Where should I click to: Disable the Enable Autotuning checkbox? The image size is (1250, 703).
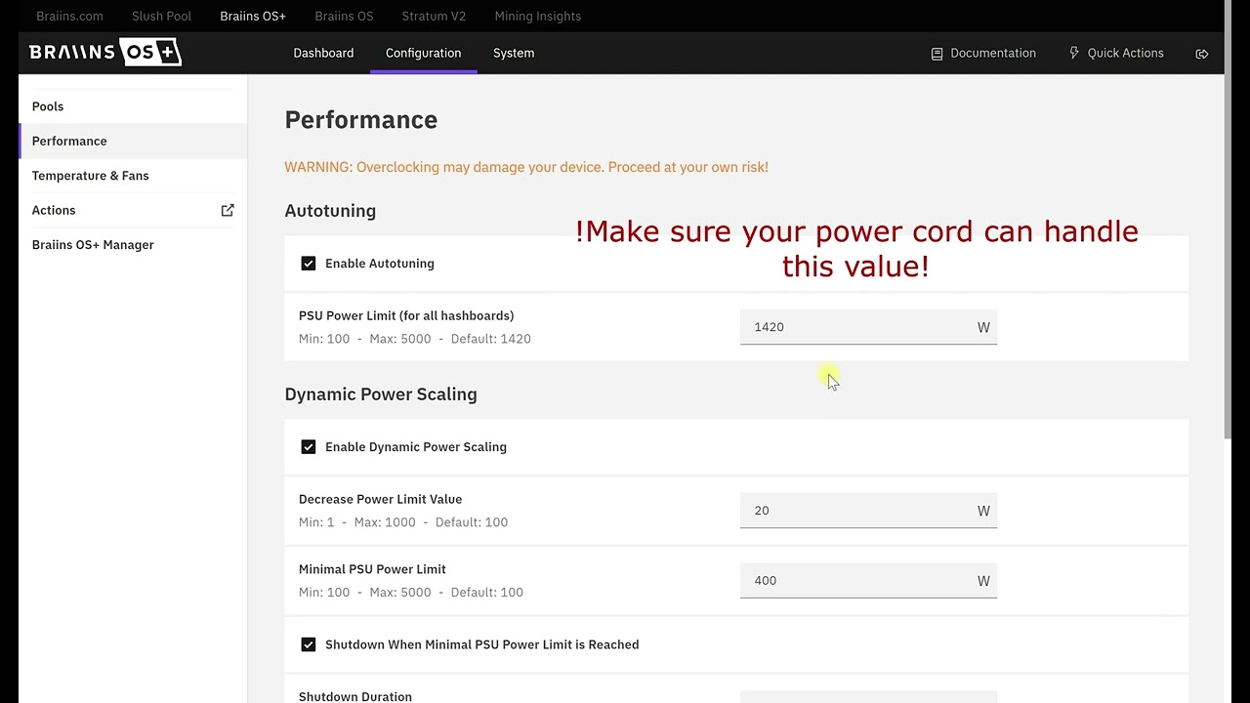tap(309, 264)
